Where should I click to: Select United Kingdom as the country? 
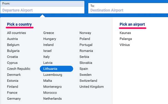coord(91,87)
